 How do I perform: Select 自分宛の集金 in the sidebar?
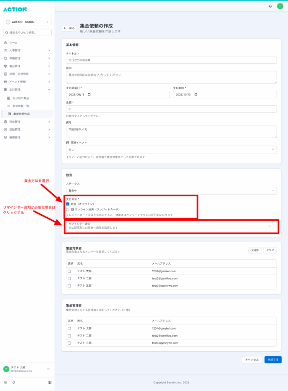21,98
